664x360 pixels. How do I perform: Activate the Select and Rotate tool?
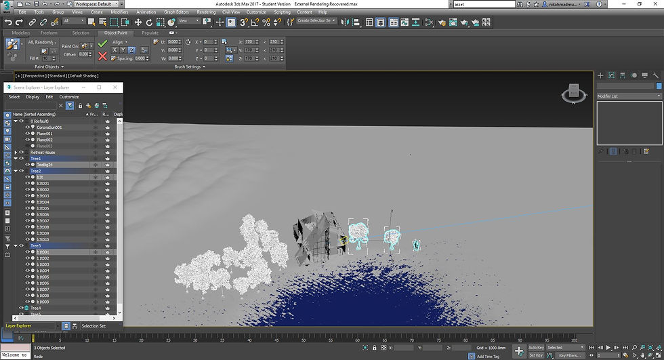click(149, 22)
